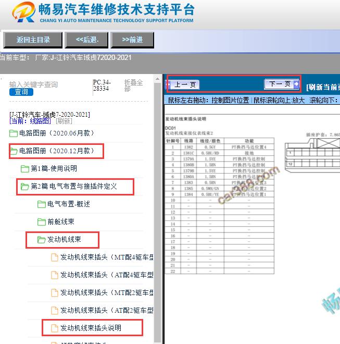Image resolution: width=340 pixels, height=344 pixels.
Task: Expand 电路图册（2020.06月款） tree node
Action: (57, 133)
